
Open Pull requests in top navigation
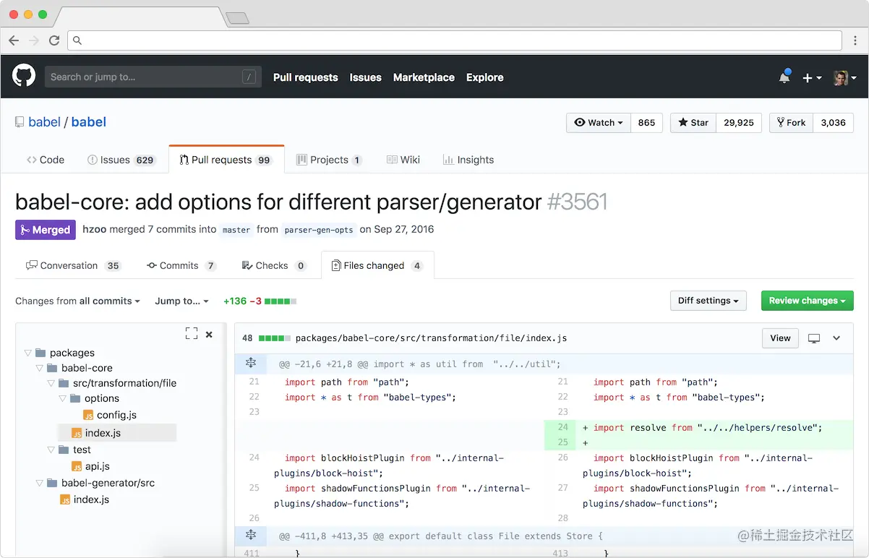[306, 77]
